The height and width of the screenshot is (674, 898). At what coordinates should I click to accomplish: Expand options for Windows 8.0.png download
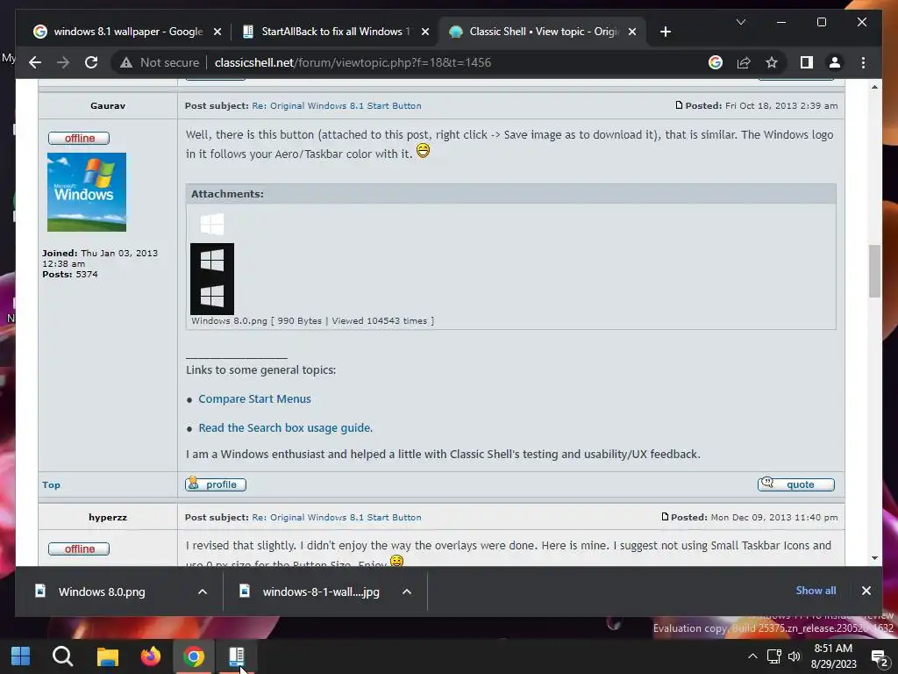tap(203, 592)
